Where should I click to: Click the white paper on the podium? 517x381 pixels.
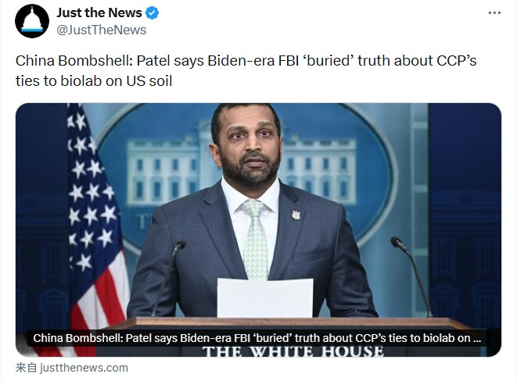(x=264, y=297)
